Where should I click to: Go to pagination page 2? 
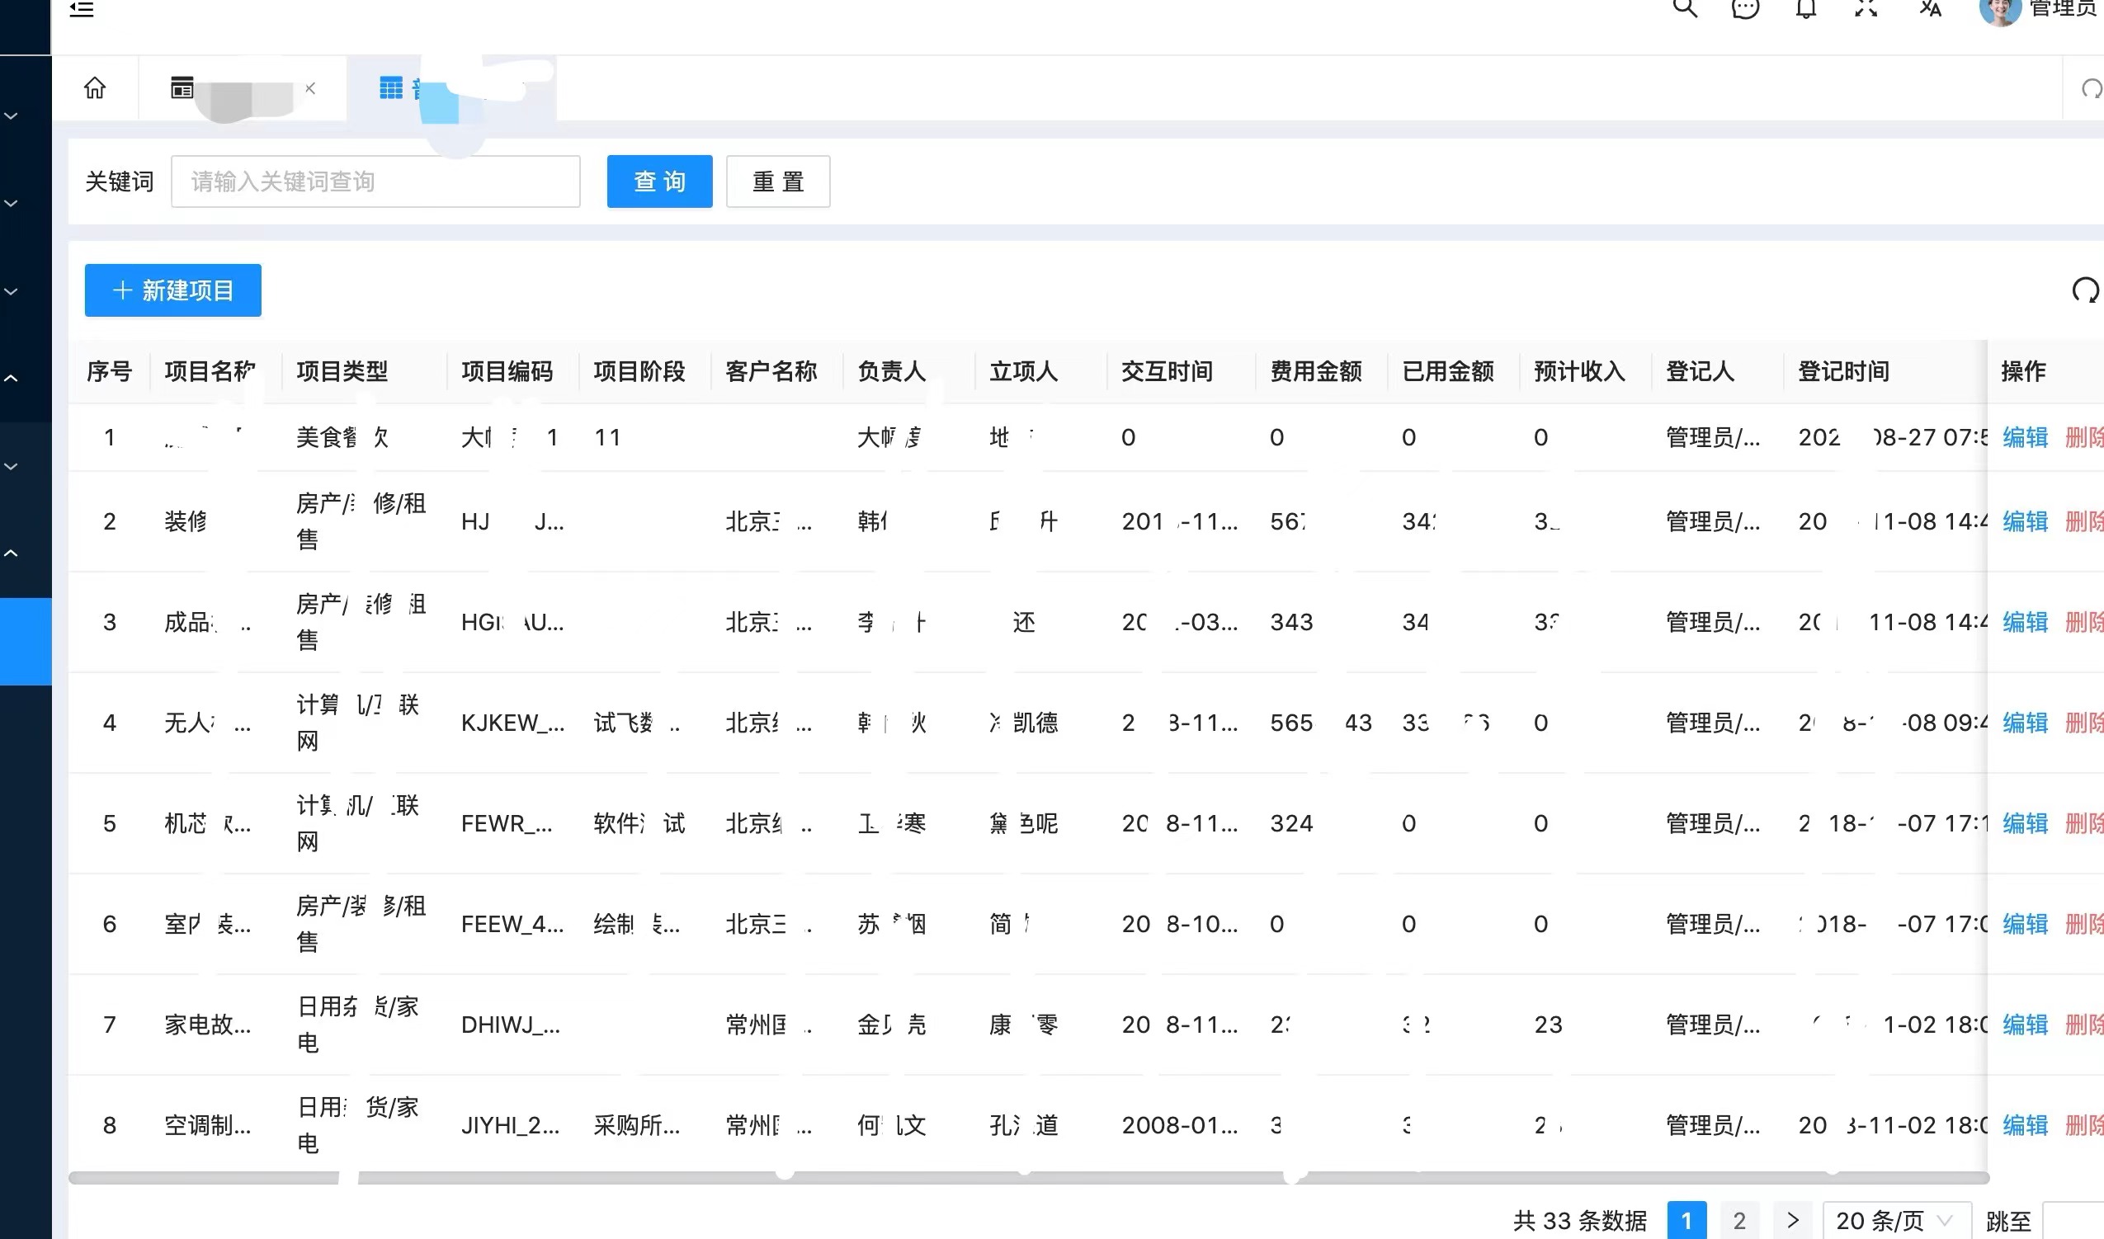[x=1740, y=1221]
